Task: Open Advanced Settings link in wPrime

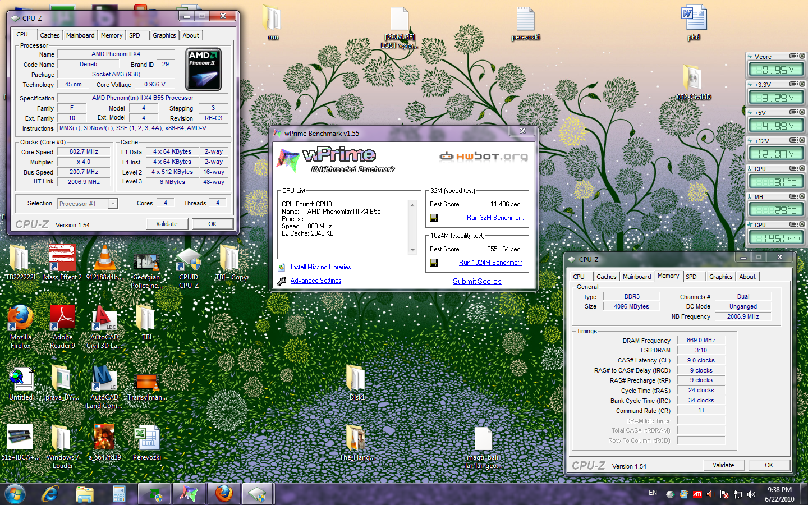Action: point(316,281)
